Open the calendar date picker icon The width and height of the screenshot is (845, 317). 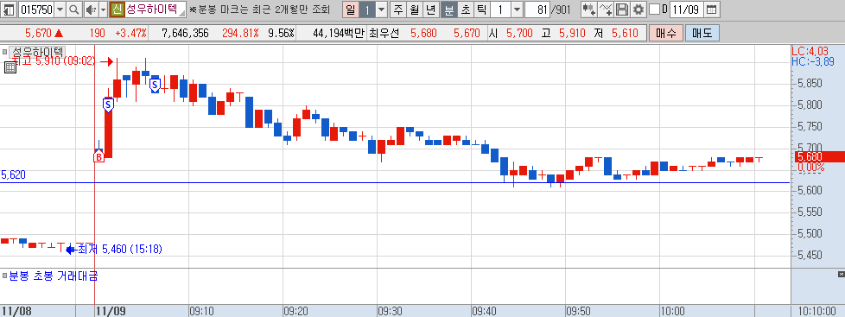[711, 10]
